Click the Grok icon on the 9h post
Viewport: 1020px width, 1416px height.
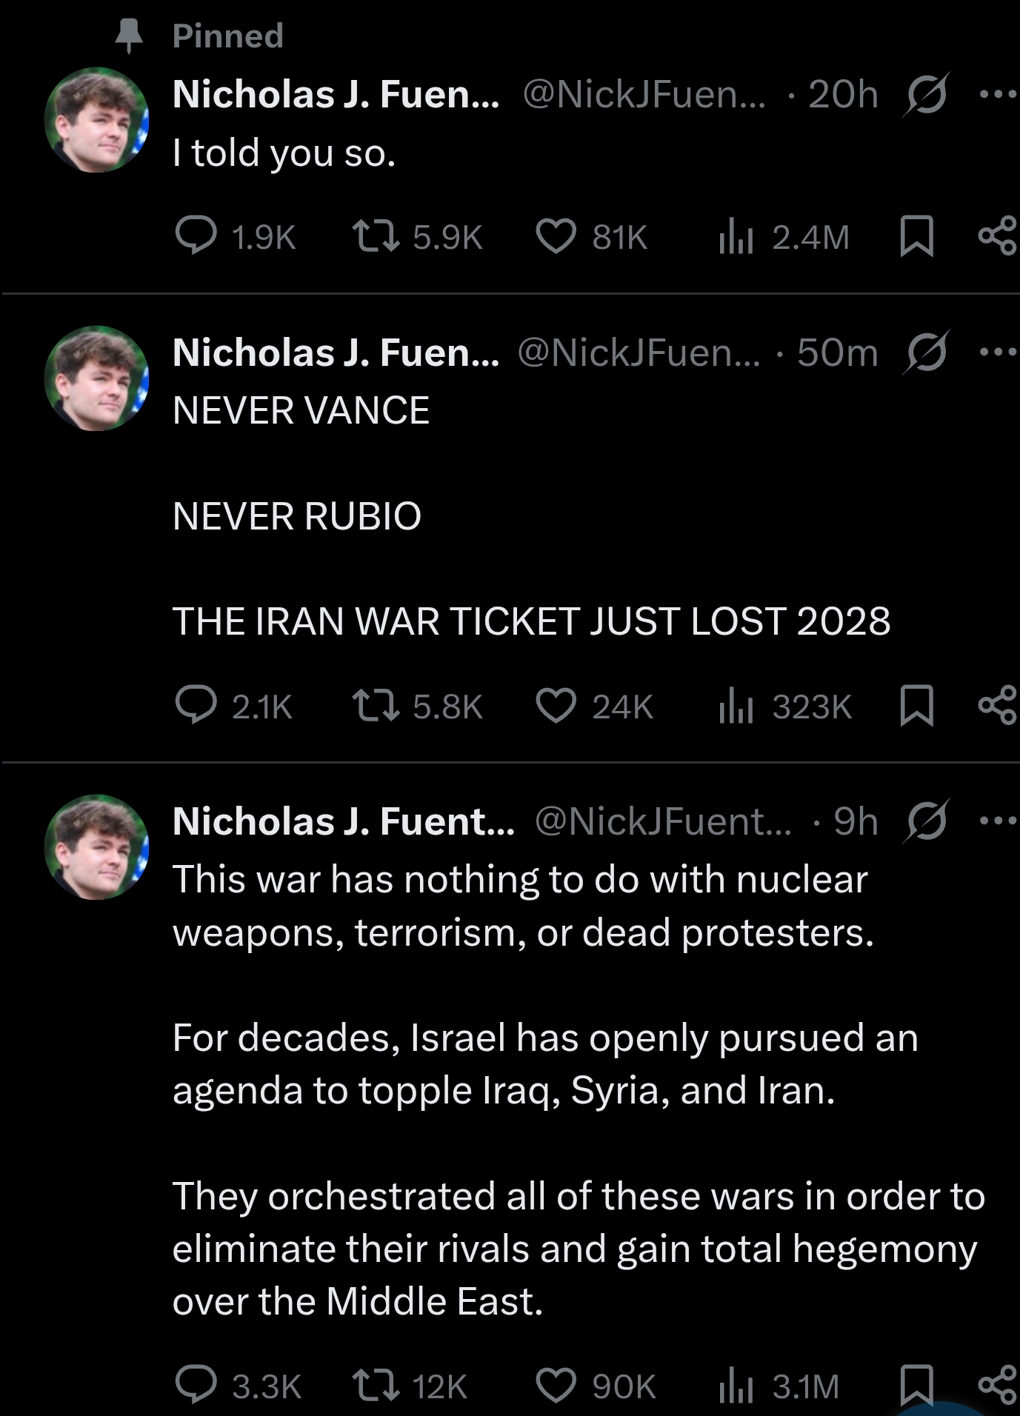click(925, 820)
